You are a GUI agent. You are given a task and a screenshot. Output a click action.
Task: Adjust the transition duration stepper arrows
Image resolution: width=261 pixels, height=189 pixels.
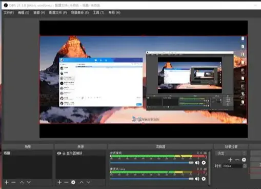[x=245, y=166]
